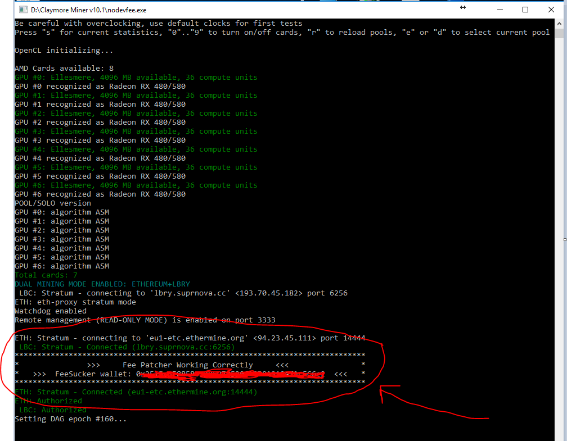Click the scrollbar up arrow

pos(559,24)
